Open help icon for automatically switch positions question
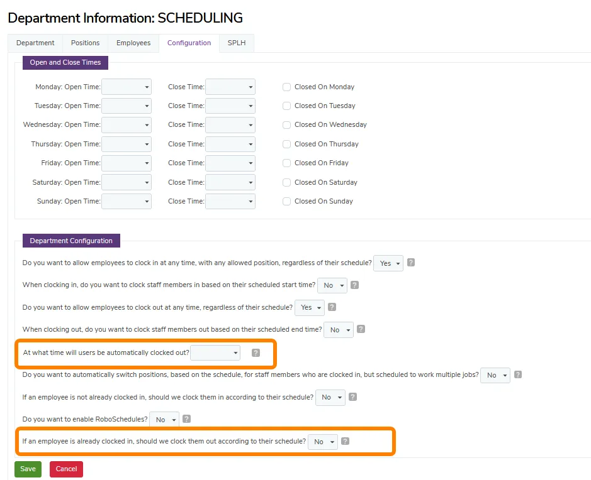This screenshot has height=480, width=591. [518, 374]
